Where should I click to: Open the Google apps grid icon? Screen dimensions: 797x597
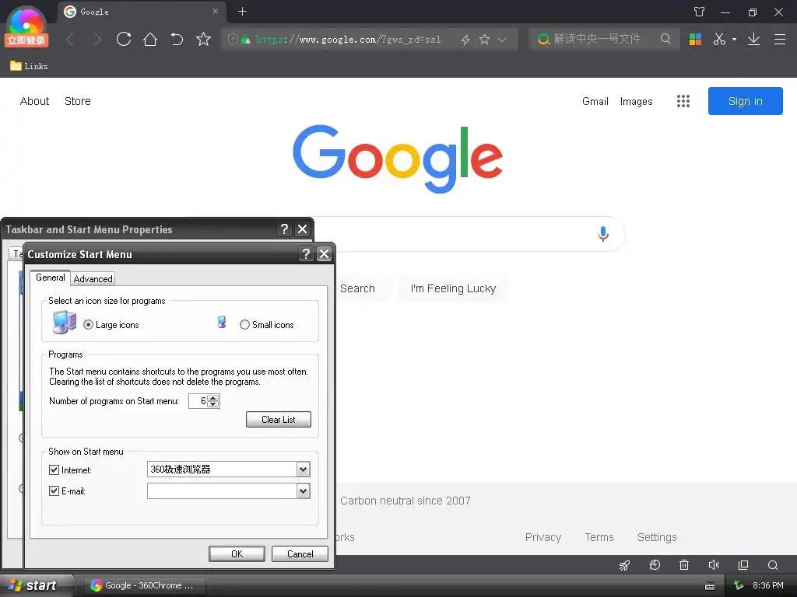[683, 101]
